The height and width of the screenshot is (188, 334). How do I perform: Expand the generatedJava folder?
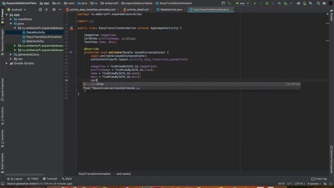click(x=11, y=54)
